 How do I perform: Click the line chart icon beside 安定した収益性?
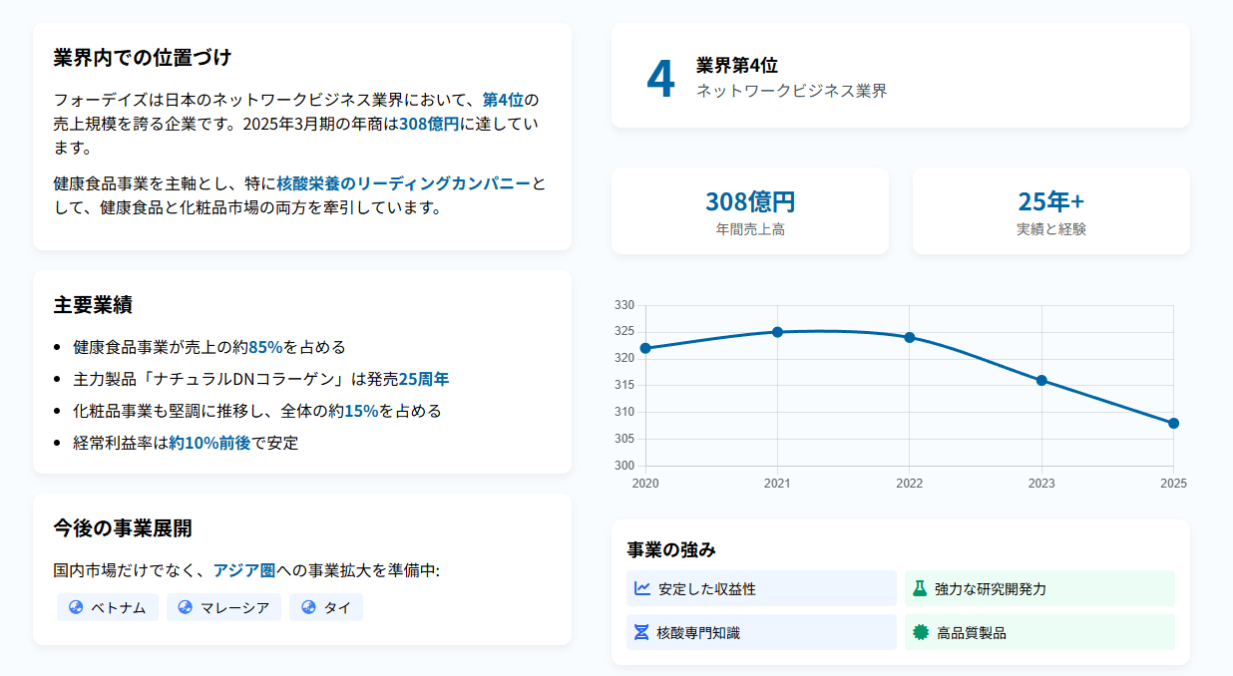coord(642,588)
